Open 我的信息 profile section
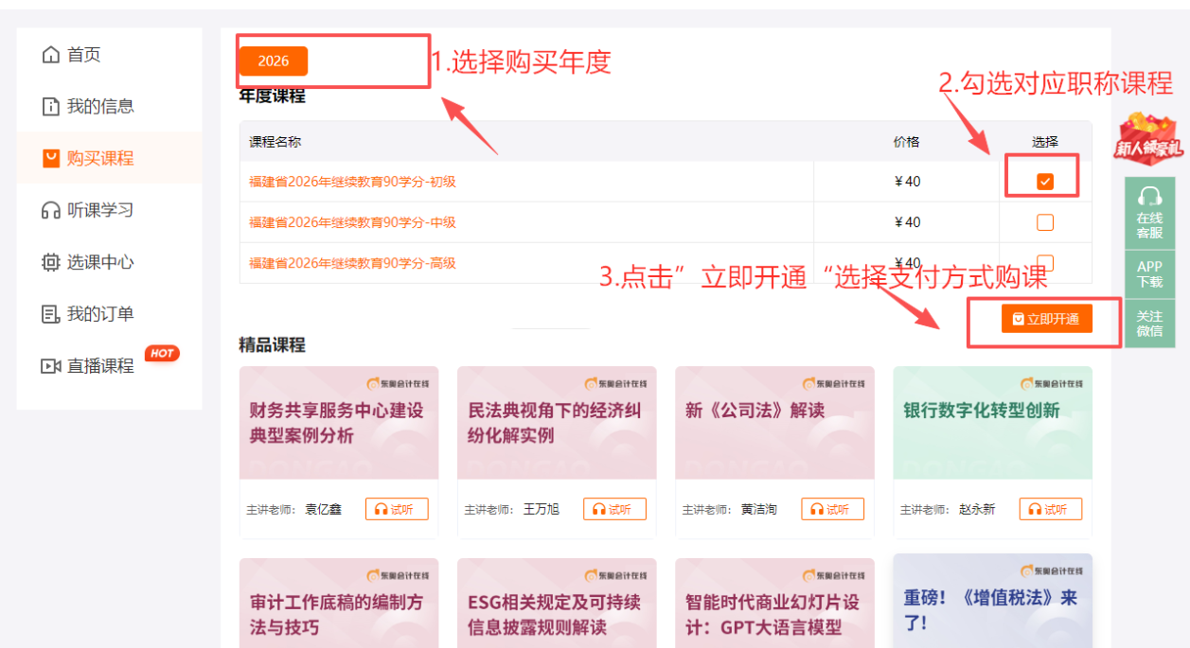Image resolution: width=1190 pixels, height=648 pixels. 89,106
